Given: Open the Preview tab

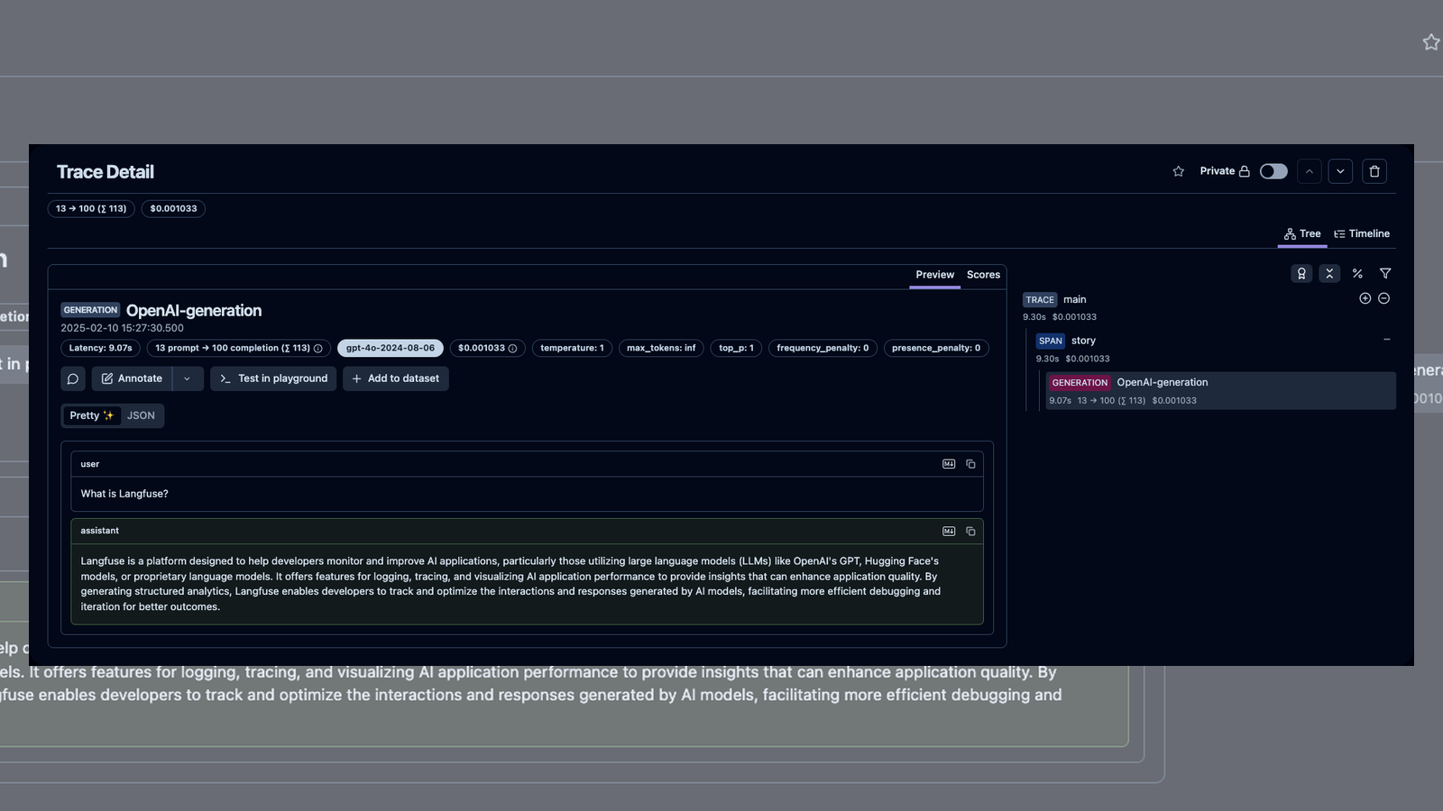Looking at the screenshot, I should point(934,275).
